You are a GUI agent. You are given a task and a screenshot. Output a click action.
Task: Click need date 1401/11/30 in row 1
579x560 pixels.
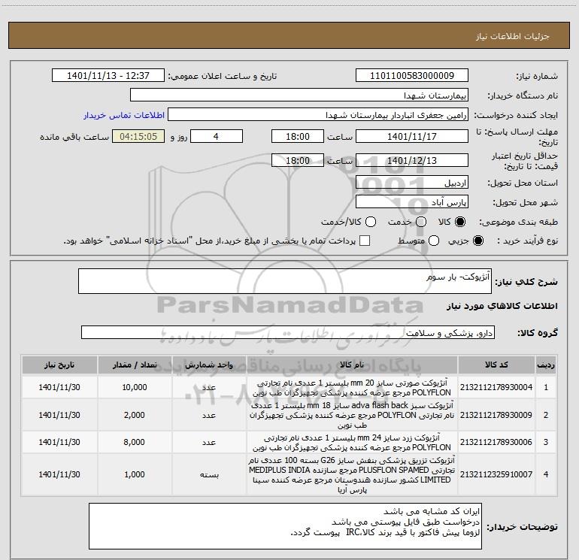pos(59,387)
